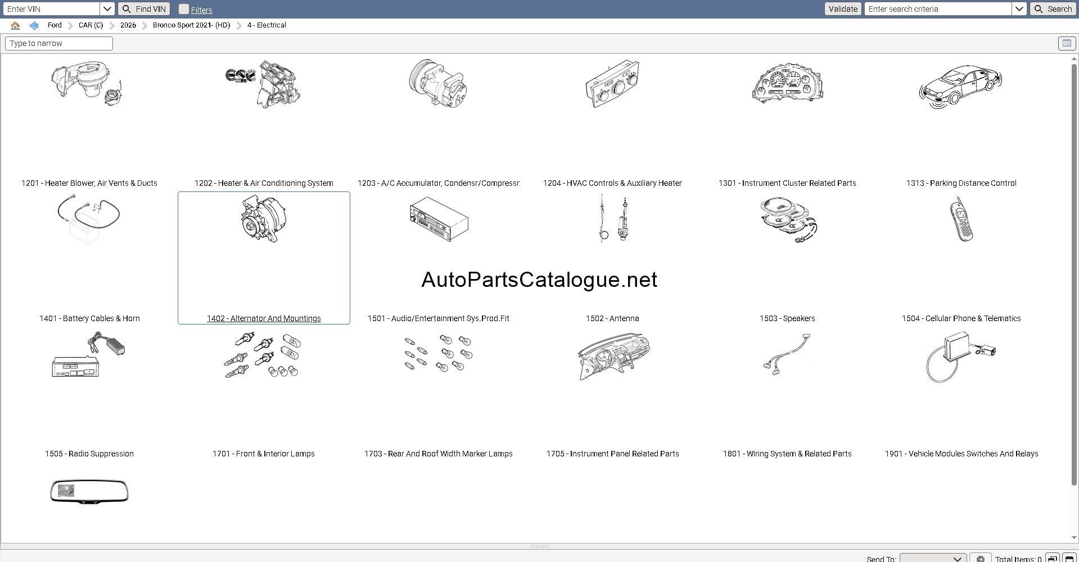Viewport: 1079px width, 562px height.
Task: Select 1505 - Radio Suppression label
Action: tap(89, 454)
